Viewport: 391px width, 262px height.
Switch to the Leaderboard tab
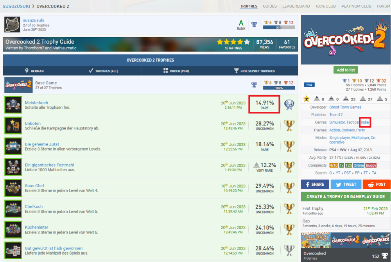[296, 6]
